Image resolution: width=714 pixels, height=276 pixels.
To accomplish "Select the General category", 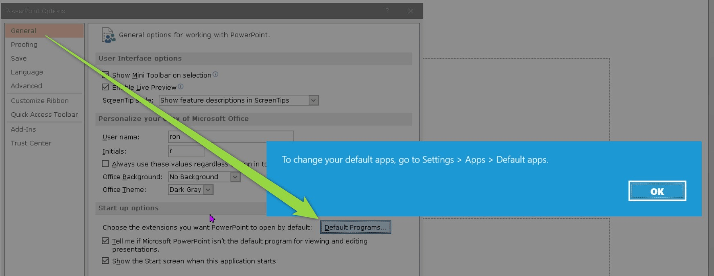I will coord(44,31).
